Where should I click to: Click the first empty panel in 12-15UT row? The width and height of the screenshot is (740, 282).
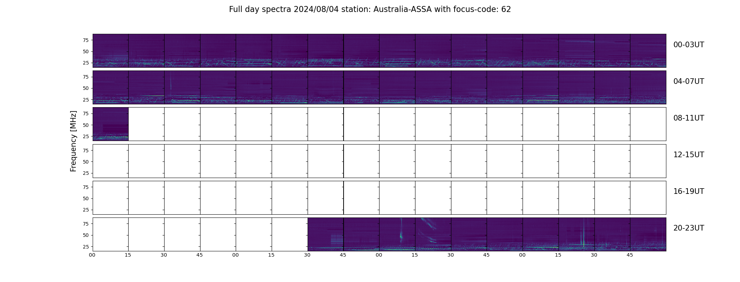click(x=111, y=161)
